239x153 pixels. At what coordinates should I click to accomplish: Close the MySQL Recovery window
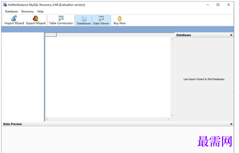coord(229,5)
